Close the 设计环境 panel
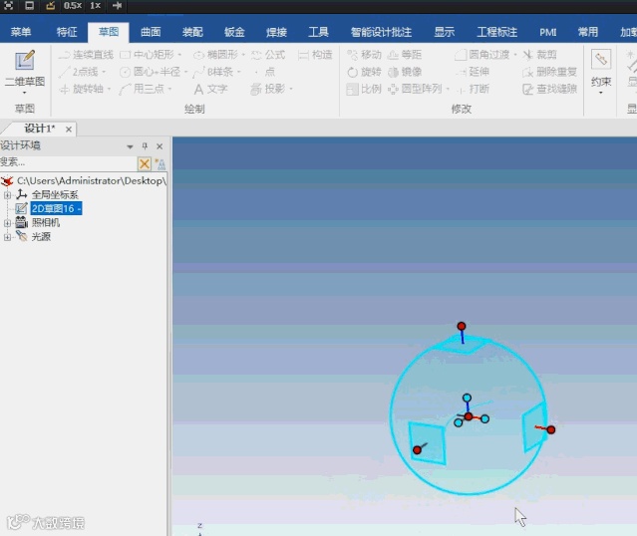The height and width of the screenshot is (536, 637). click(159, 146)
